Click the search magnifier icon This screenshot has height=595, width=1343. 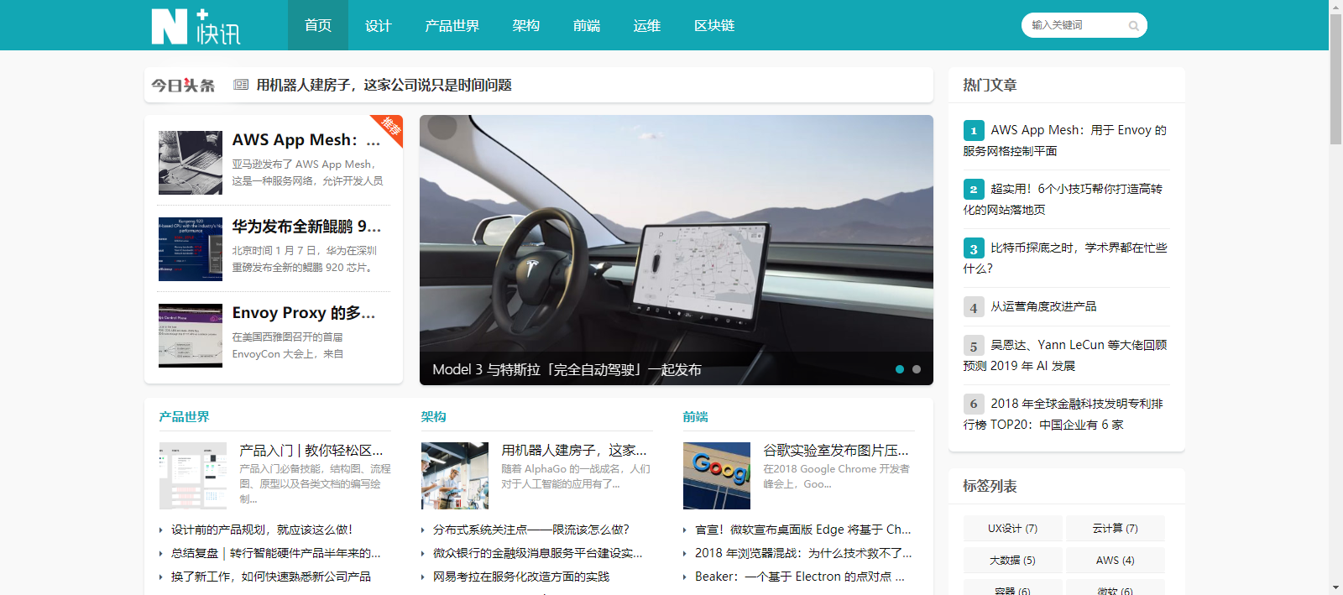click(x=1133, y=26)
